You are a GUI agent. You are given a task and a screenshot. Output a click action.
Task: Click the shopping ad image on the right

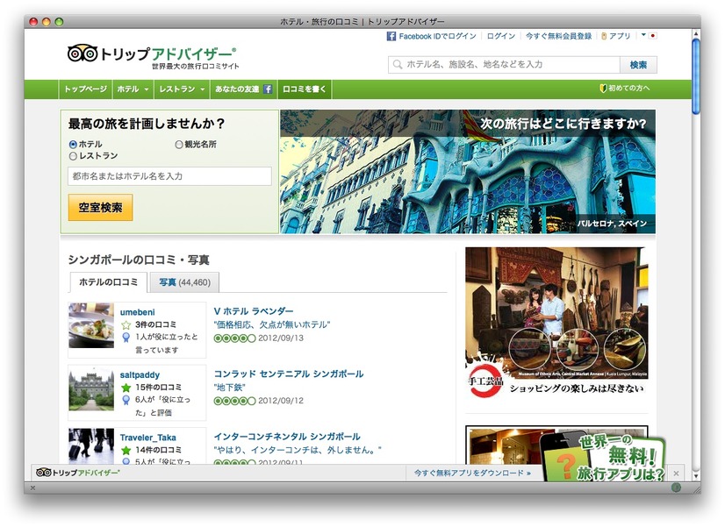point(556,324)
